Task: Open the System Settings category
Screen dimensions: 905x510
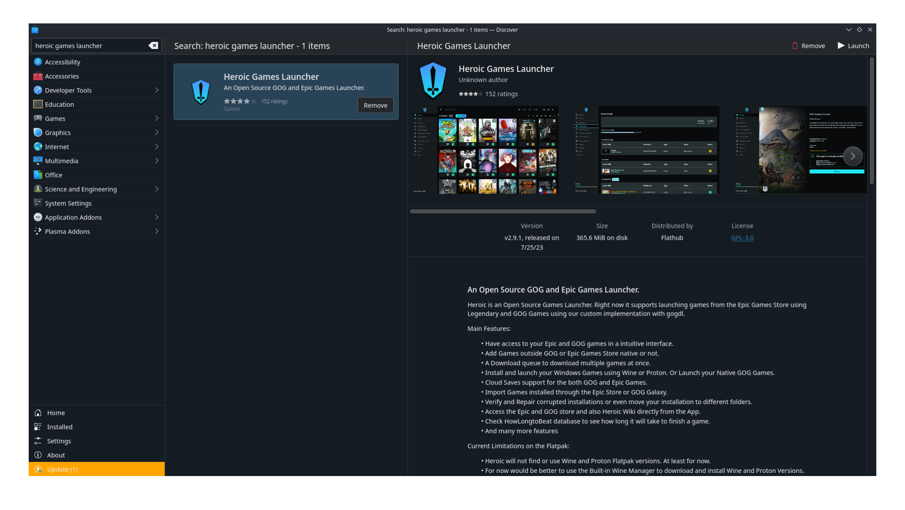Action: [x=68, y=203]
